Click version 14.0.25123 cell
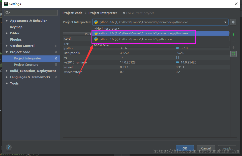Screen dimensions: 242x156 (128, 62)
